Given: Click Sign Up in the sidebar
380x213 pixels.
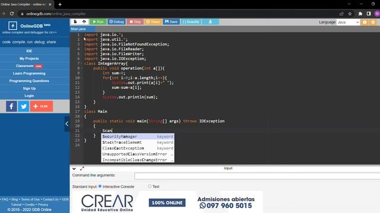Looking at the screenshot, I should (29, 88).
